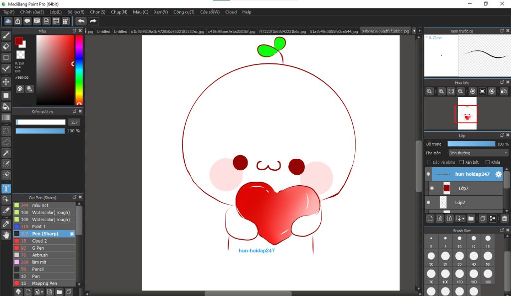The image size is (511, 296).
Task: Open the Bộ lọc(R) menu
Action: 76,12
